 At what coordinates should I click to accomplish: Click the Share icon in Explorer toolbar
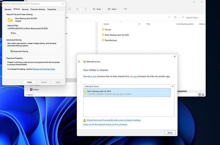pos(77,9)
